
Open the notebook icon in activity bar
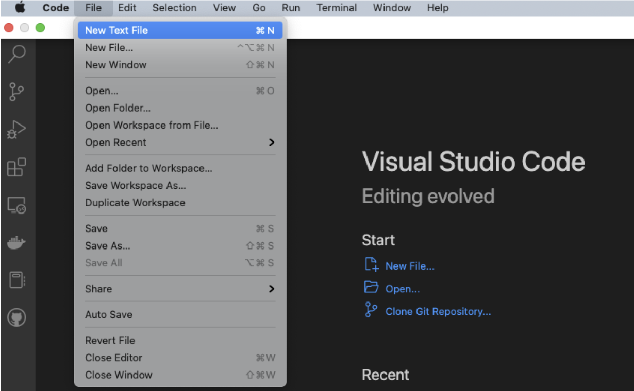[x=17, y=280]
